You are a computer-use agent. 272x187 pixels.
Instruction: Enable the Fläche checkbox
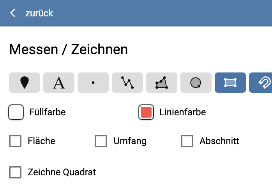(15, 141)
